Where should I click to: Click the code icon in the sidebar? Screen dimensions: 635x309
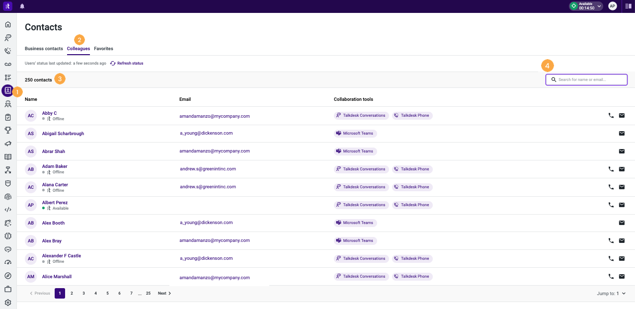7,210
